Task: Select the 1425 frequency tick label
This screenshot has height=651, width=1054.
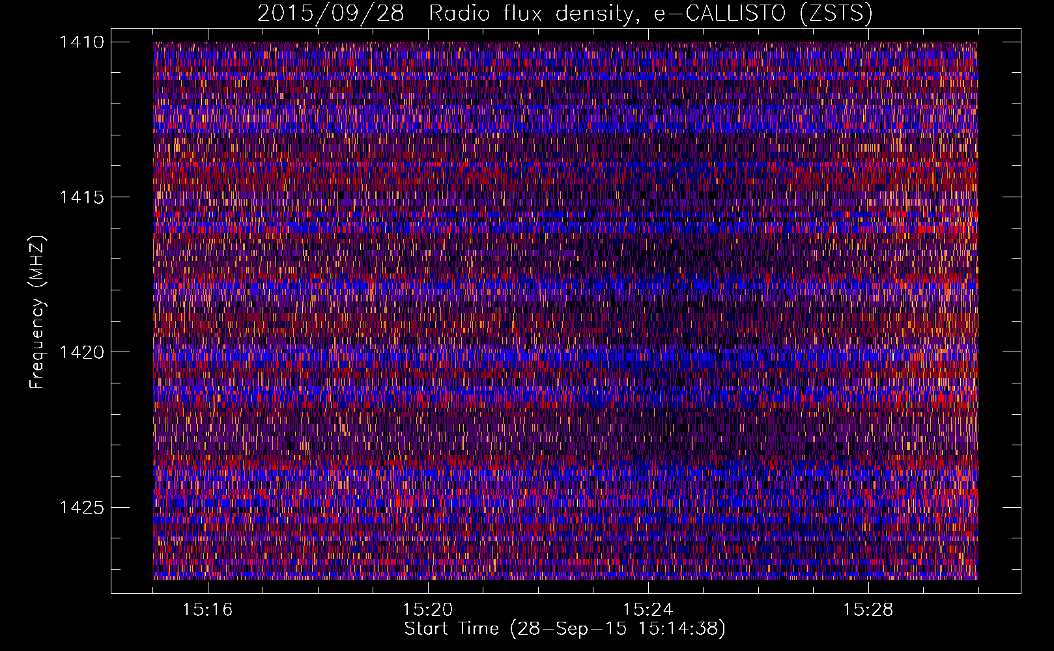Action: pos(81,507)
